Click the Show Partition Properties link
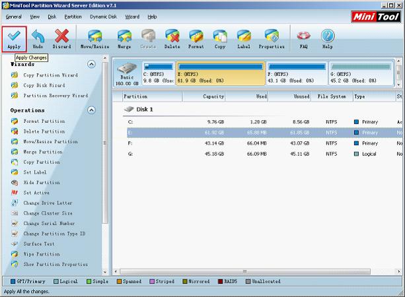The width and height of the screenshot is (405, 297). pos(55,264)
